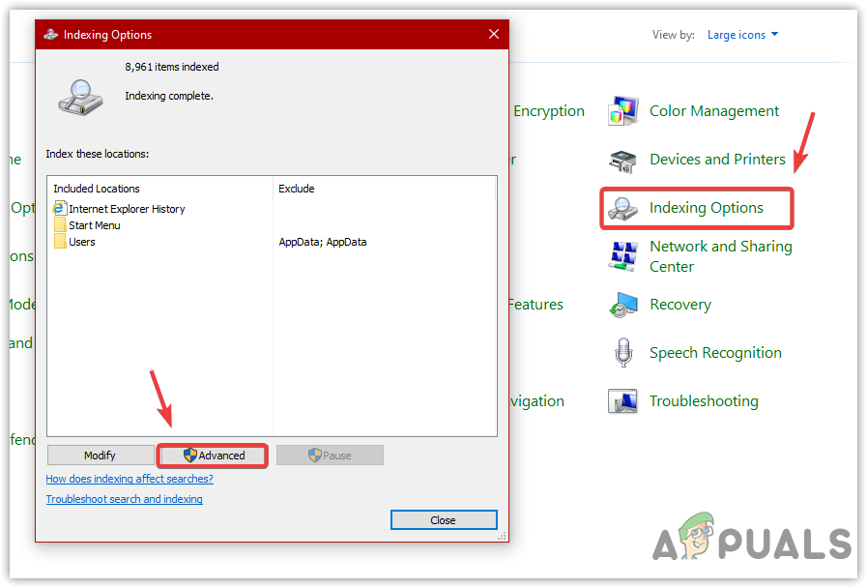Open the Recovery applet
The width and height of the screenshot is (867, 588).
(x=679, y=305)
